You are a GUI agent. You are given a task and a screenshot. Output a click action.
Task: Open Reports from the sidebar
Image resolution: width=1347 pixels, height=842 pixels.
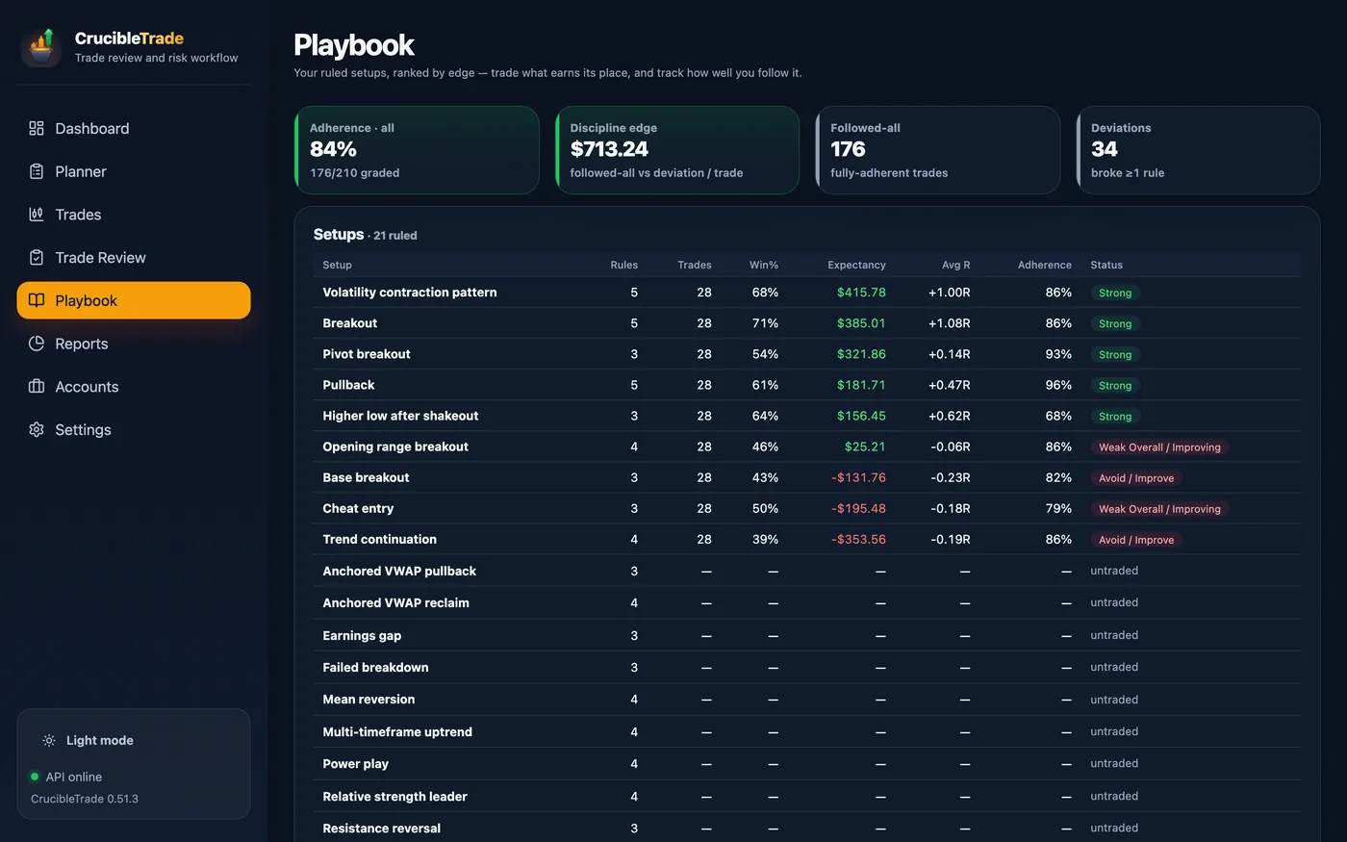point(134,344)
